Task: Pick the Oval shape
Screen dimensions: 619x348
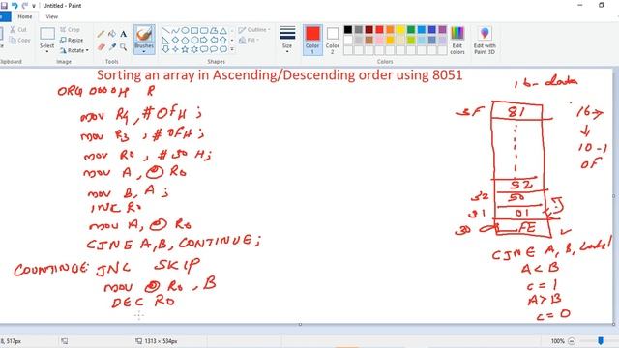Action: click(x=185, y=31)
